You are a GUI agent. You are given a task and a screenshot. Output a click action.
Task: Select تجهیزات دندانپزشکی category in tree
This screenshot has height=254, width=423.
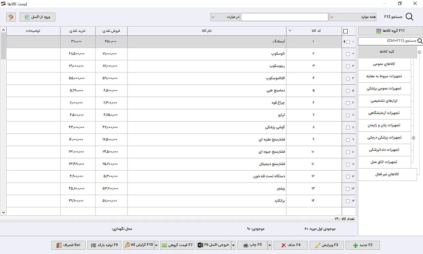(384, 150)
